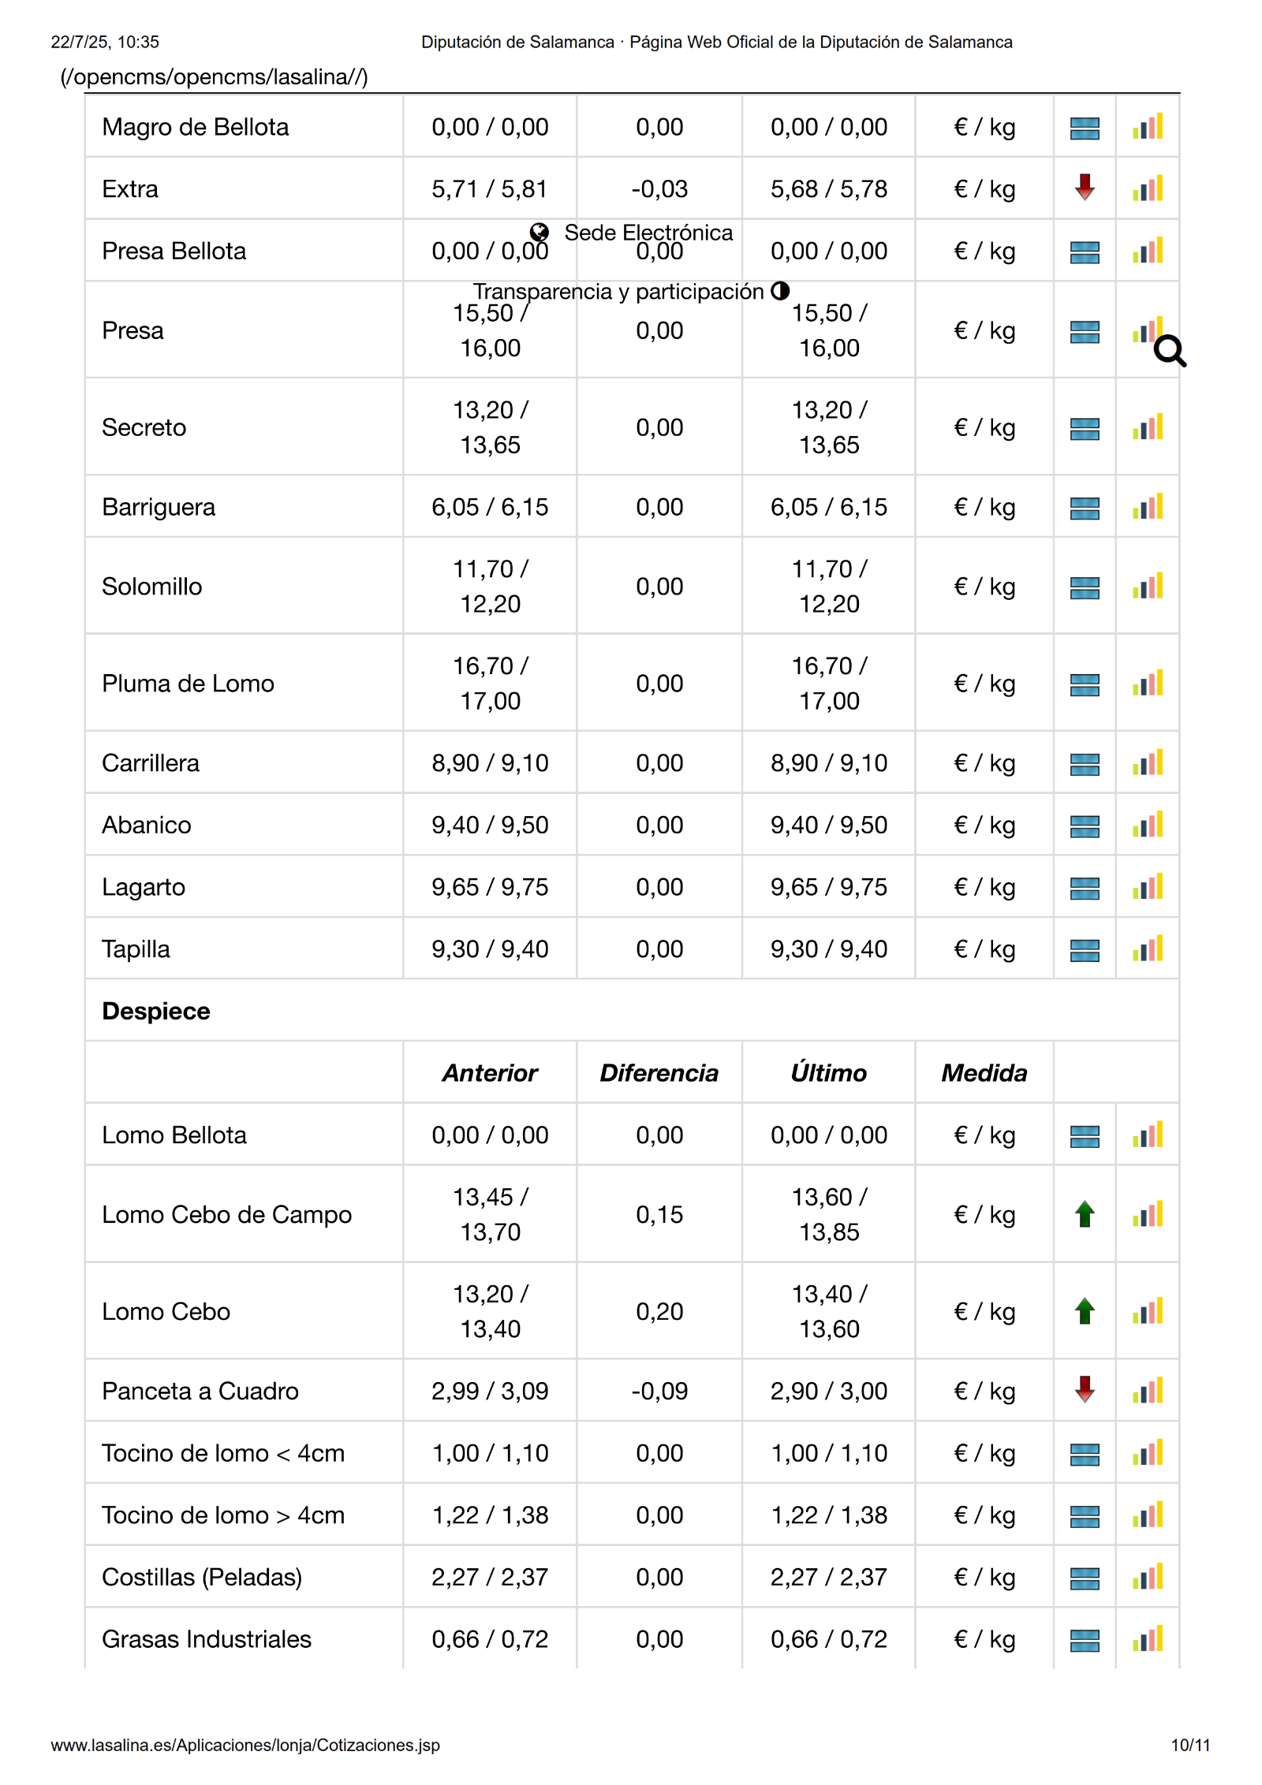The image size is (1262, 1785).
Task: Click chart icon in Pluma de Lomo row
Action: [1148, 684]
